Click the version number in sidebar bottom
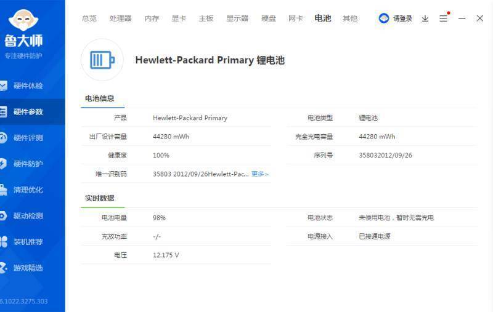The height and width of the screenshot is (312, 493). click(24, 302)
